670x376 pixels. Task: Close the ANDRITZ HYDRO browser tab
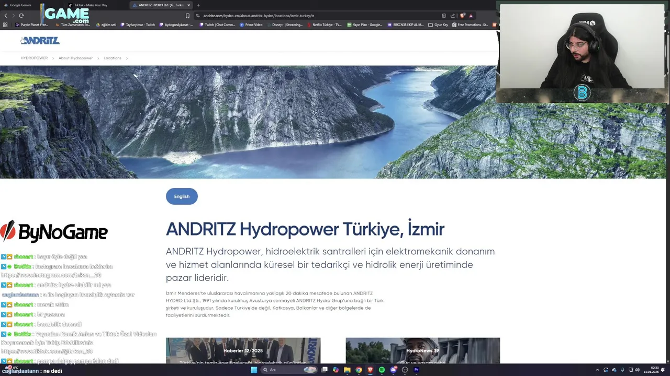click(x=188, y=5)
